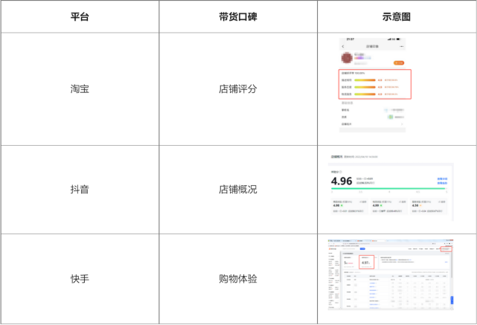Select the 平台 header cell

tap(80, 16)
